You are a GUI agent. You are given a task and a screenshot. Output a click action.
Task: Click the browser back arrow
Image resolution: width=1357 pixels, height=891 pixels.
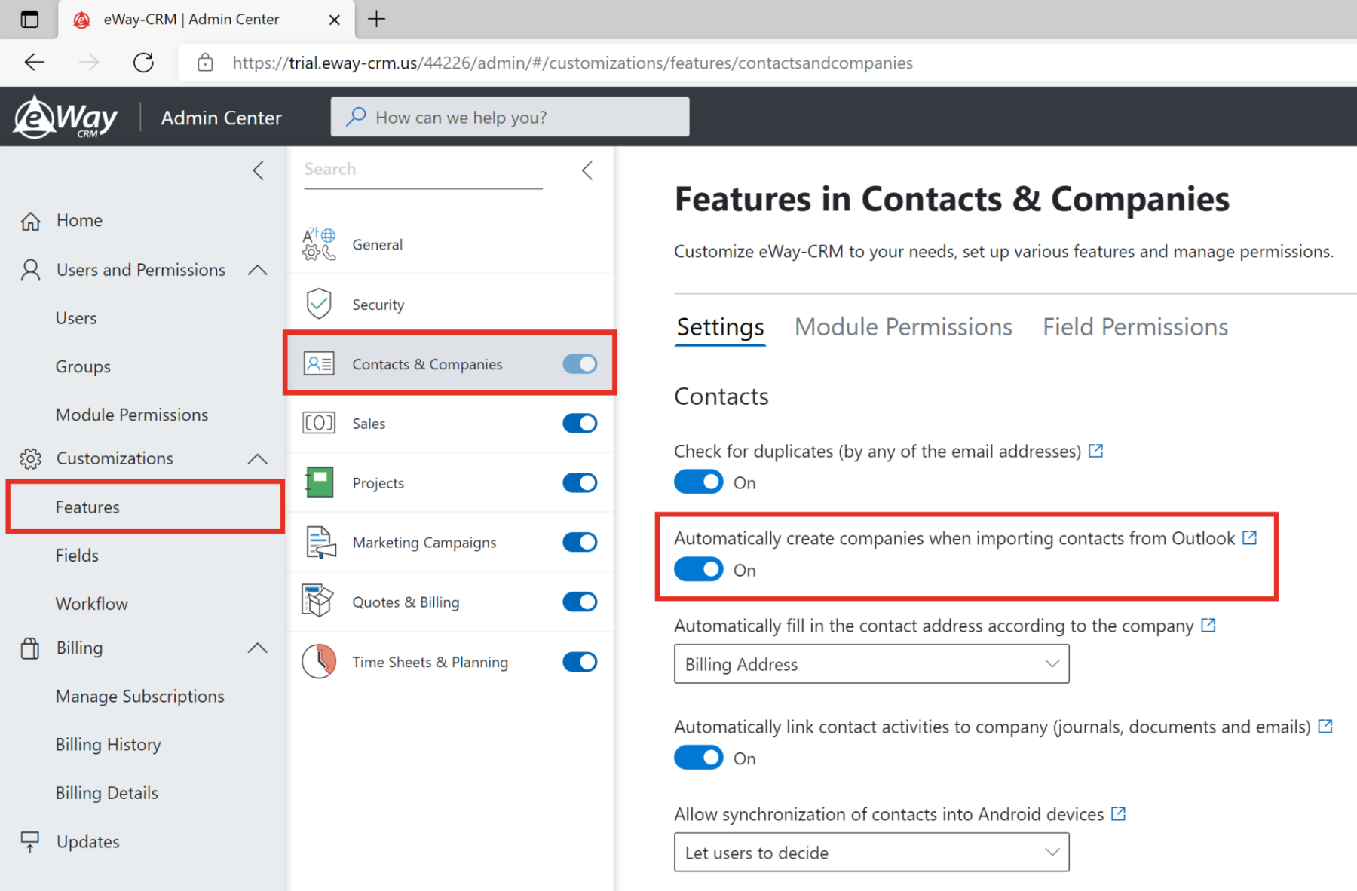(35, 63)
